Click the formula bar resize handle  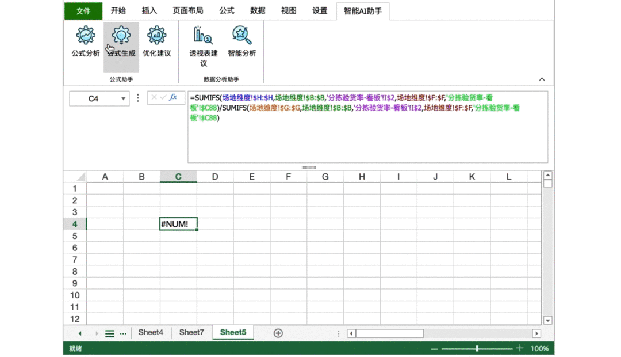point(309,168)
